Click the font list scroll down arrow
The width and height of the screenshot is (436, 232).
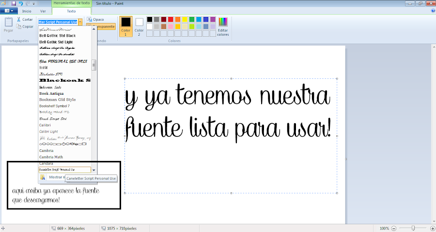pyautogui.click(x=93, y=170)
